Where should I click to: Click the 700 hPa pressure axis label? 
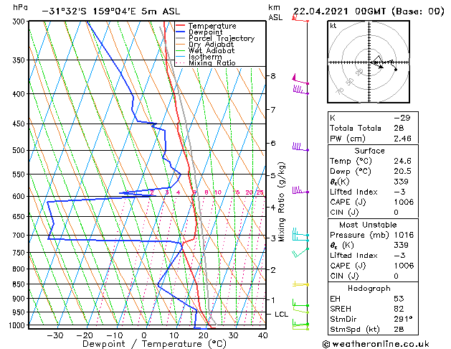point(20,236)
